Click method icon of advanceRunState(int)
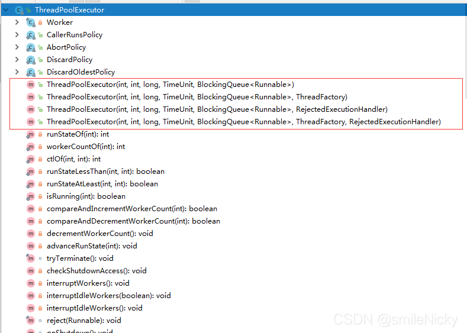This screenshot has width=467, height=333. coord(31,246)
